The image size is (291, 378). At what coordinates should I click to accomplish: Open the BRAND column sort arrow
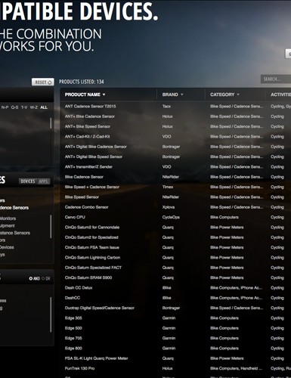(x=182, y=94)
